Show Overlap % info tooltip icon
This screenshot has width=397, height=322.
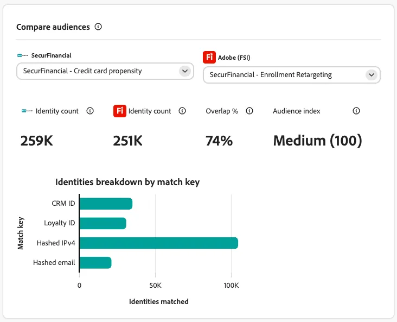pos(249,111)
